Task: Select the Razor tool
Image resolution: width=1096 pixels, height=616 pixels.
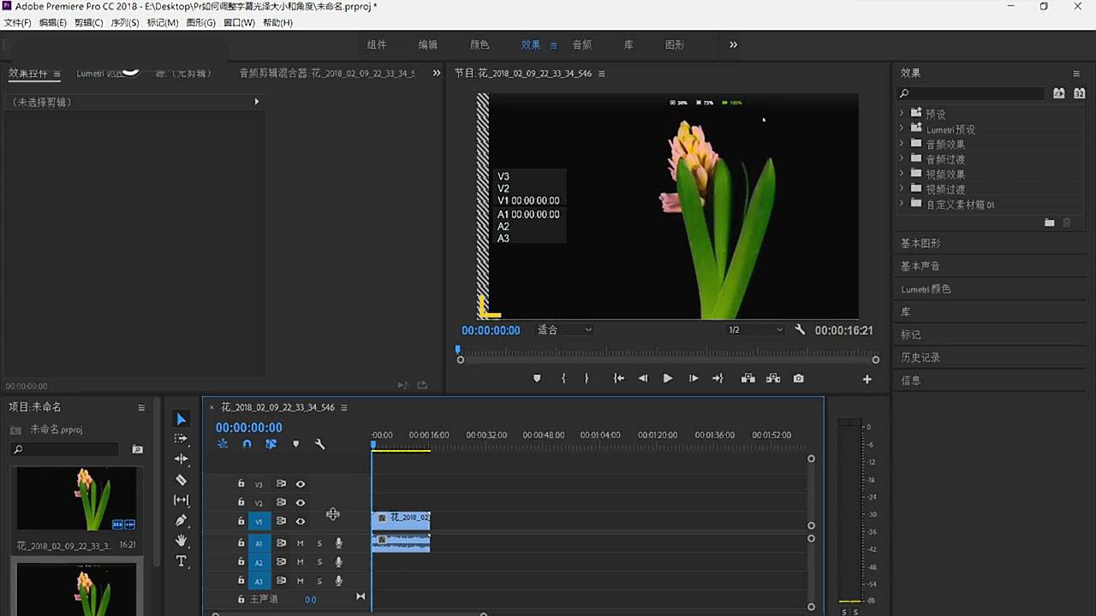Action: click(181, 480)
